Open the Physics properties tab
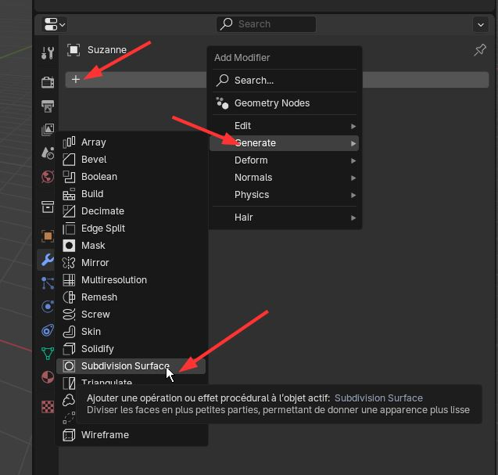The image size is (498, 475). (x=48, y=307)
